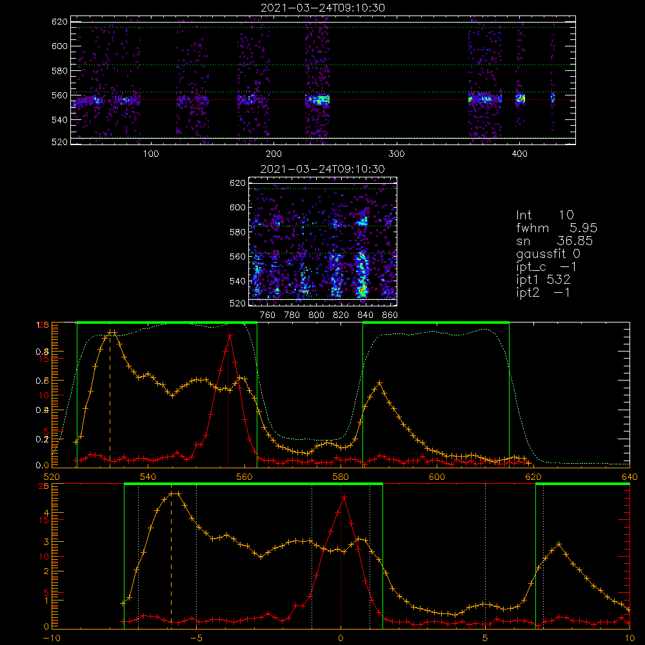This screenshot has width=645, height=645.
Task: Click x-axis label 560 of the upper profile plot
Action: point(244,477)
